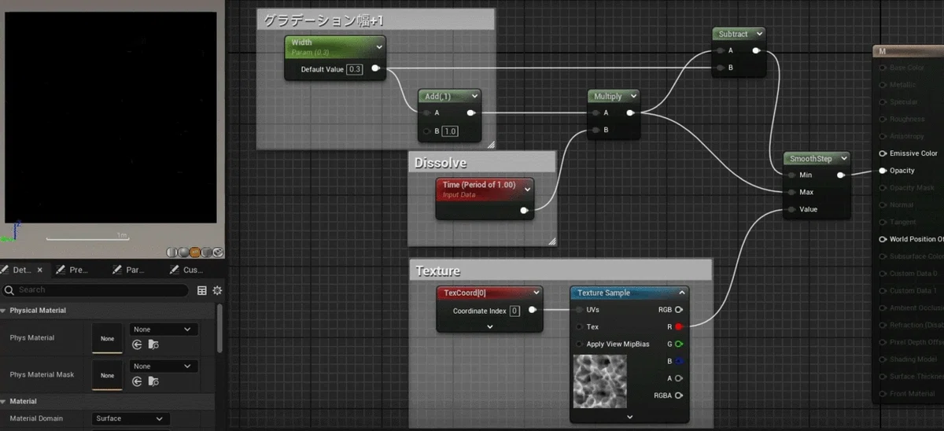Click the Texture Sample noise preview thumbnail
The width and height of the screenshot is (944, 431).
point(600,381)
